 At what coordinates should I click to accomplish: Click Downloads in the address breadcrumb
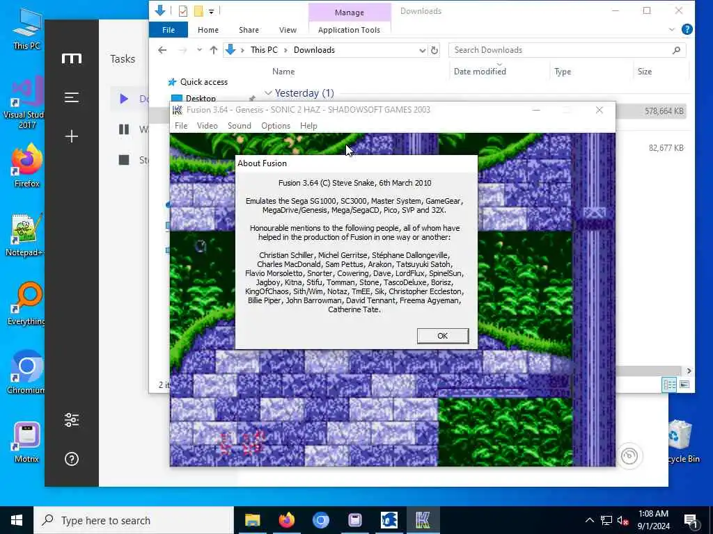(314, 50)
